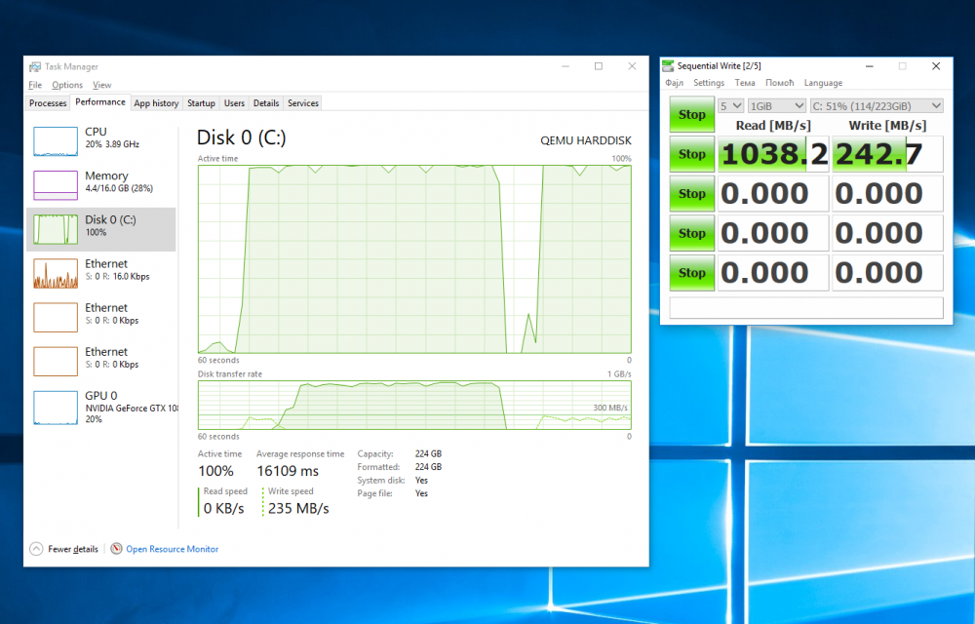Screen dimensions: 975x624
Task: Stop all tests with top Stop button
Action: (691, 114)
